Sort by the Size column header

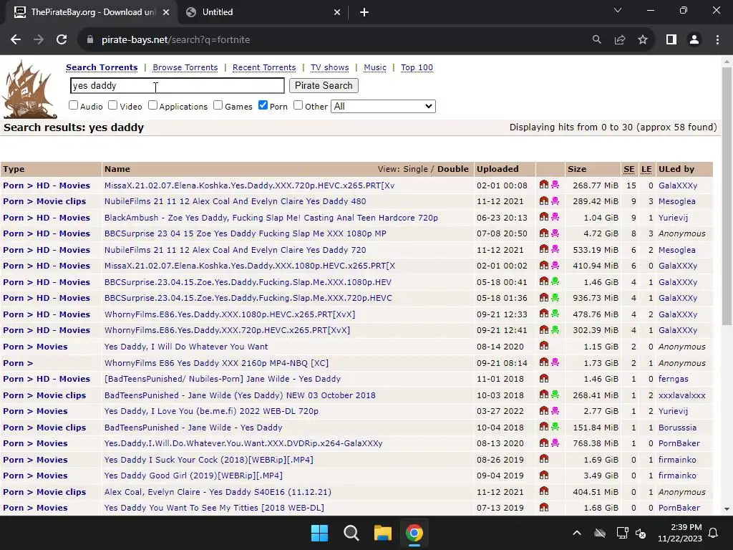[577, 169]
